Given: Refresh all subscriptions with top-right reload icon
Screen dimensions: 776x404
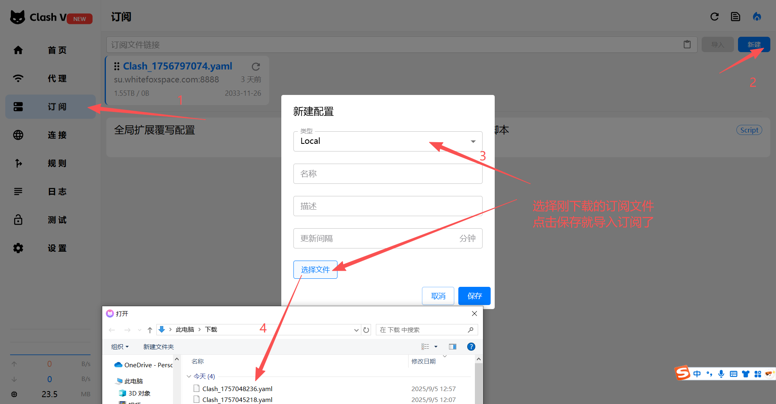Looking at the screenshot, I should point(715,17).
